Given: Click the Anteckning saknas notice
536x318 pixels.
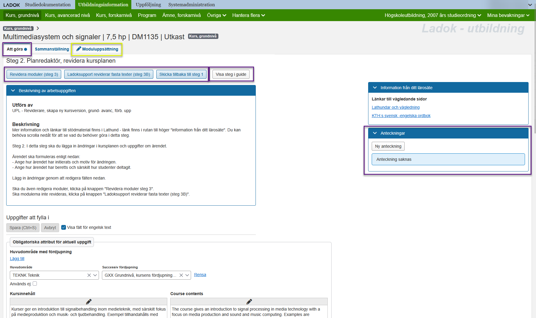Looking at the screenshot, I should click(448, 159).
